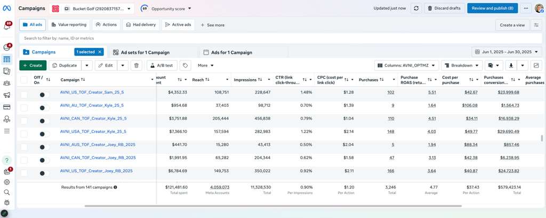Click See more views
Viewport: 546px width, 218px height.
(x=212, y=25)
